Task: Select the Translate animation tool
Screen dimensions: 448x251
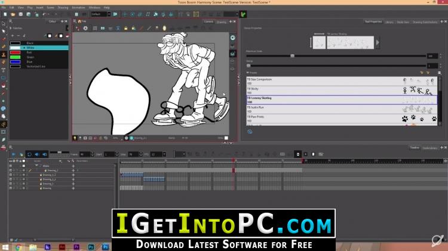Action: [125, 14]
